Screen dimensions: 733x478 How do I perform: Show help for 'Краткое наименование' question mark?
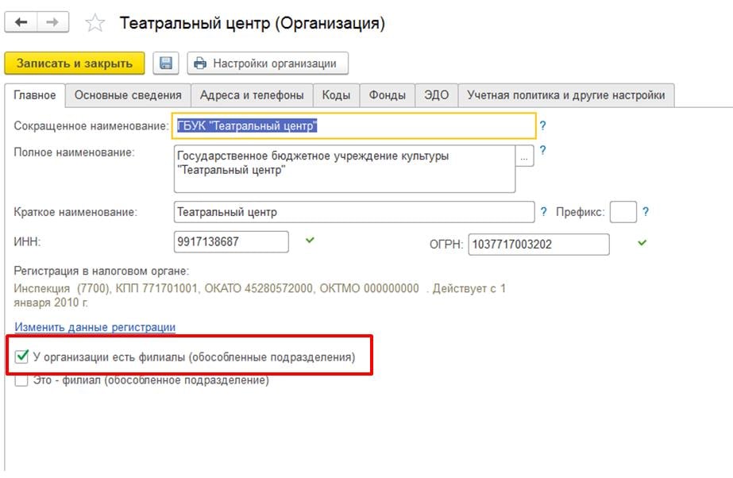point(544,212)
